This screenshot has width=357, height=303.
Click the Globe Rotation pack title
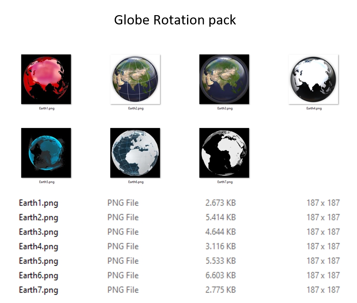tap(175, 20)
